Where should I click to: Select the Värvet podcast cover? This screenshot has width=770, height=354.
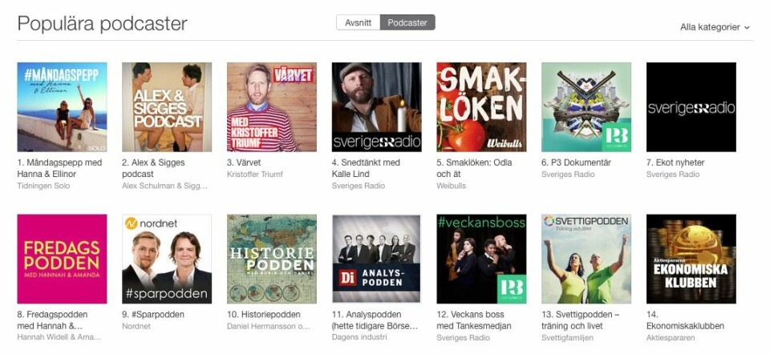(272, 107)
